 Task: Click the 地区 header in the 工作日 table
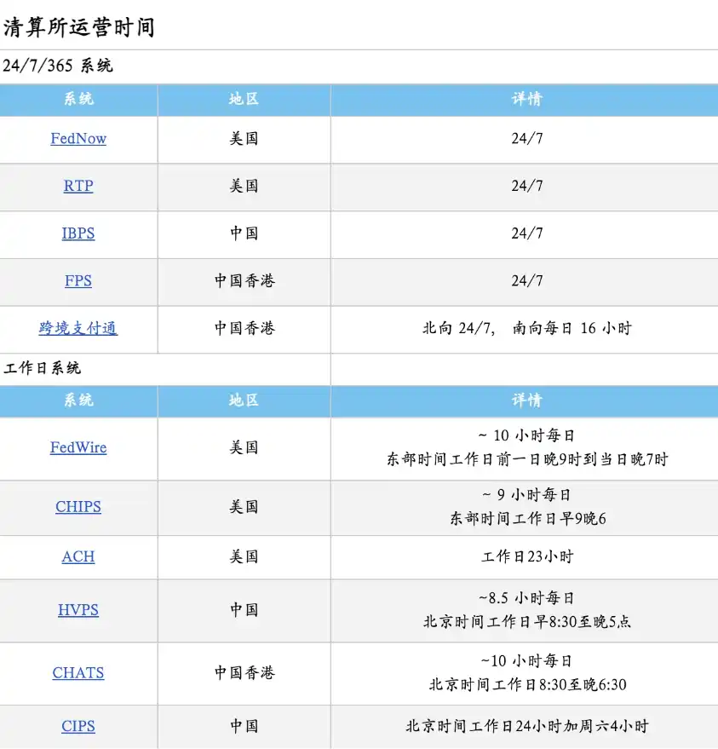[x=244, y=400]
